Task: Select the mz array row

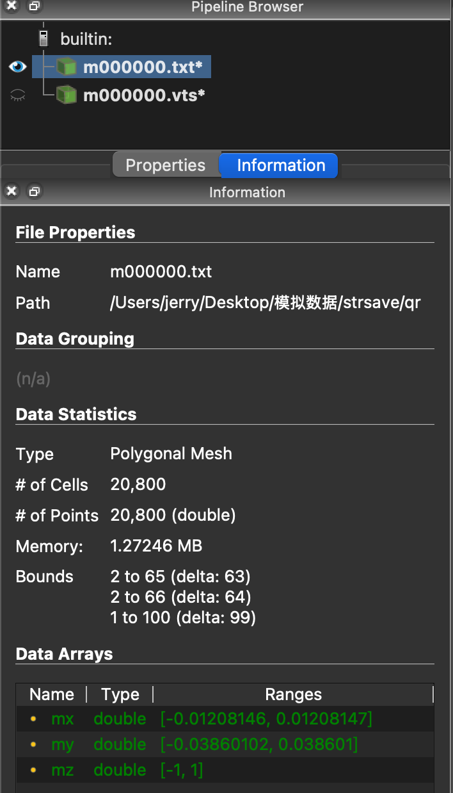Action: pyautogui.click(x=225, y=769)
